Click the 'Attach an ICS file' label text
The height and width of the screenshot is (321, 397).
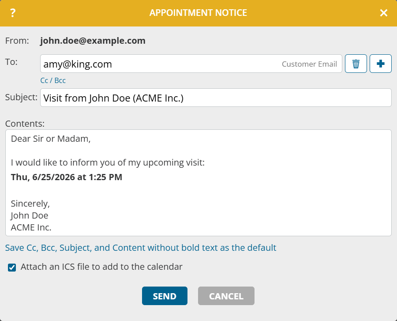[x=101, y=267]
